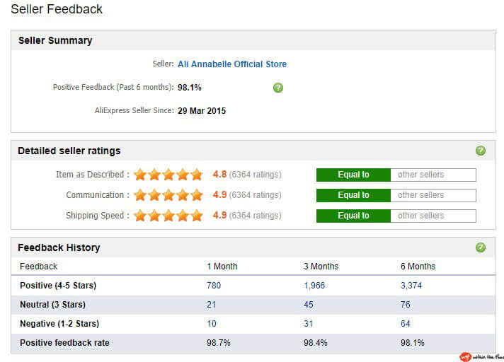This screenshot has height=362, width=504.
Task: Click the Seller Feedback page heading
Action: (x=57, y=9)
